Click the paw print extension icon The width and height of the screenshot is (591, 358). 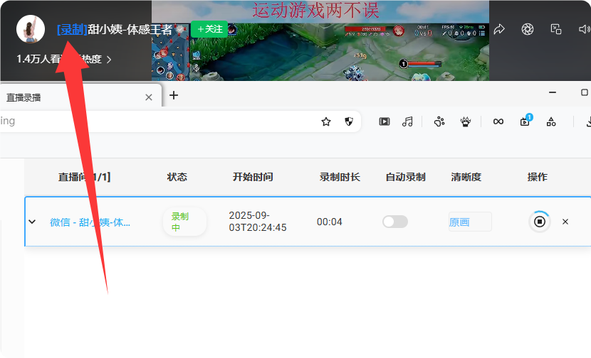point(439,121)
